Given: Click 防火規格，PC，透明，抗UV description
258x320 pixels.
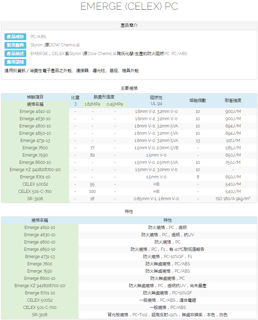Looking at the screenshot, I should (168, 235).
